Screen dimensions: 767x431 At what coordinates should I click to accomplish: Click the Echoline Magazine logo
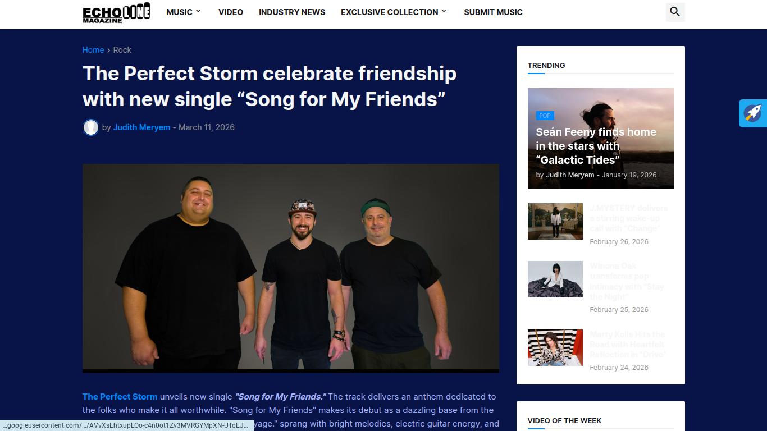(116, 12)
